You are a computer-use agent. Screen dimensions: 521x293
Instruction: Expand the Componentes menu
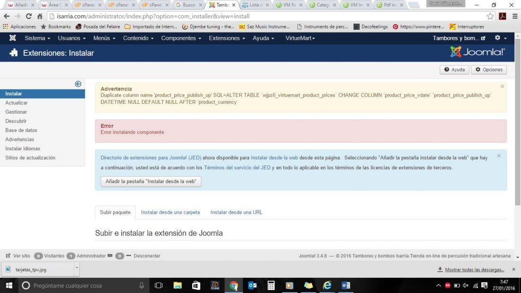click(x=181, y=38)
